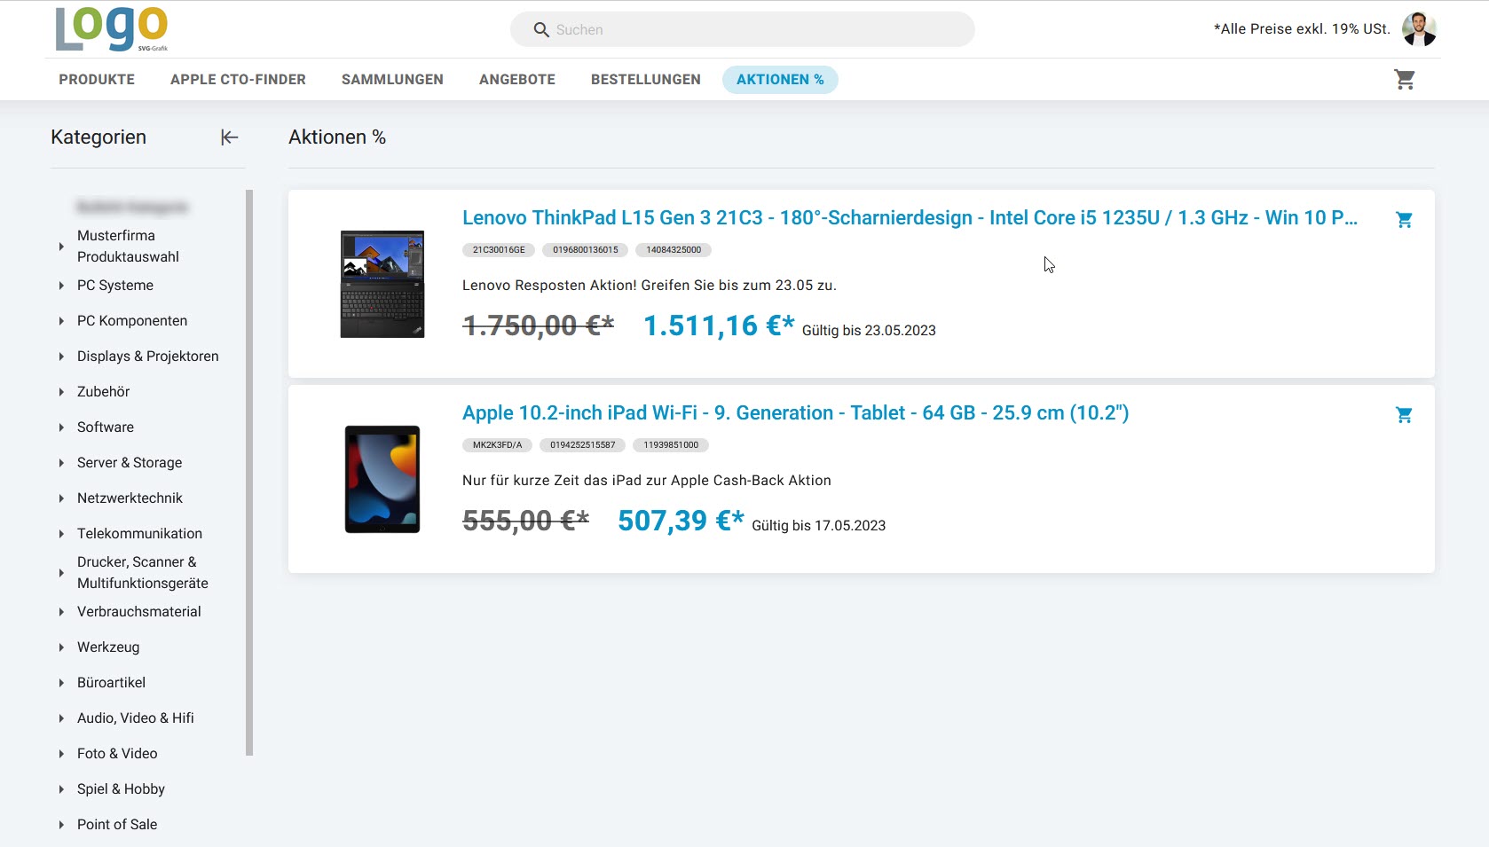This screenshot has height=847, width=1489.
Task: Expand Zubehör category arrow
Action: [61, 392]
